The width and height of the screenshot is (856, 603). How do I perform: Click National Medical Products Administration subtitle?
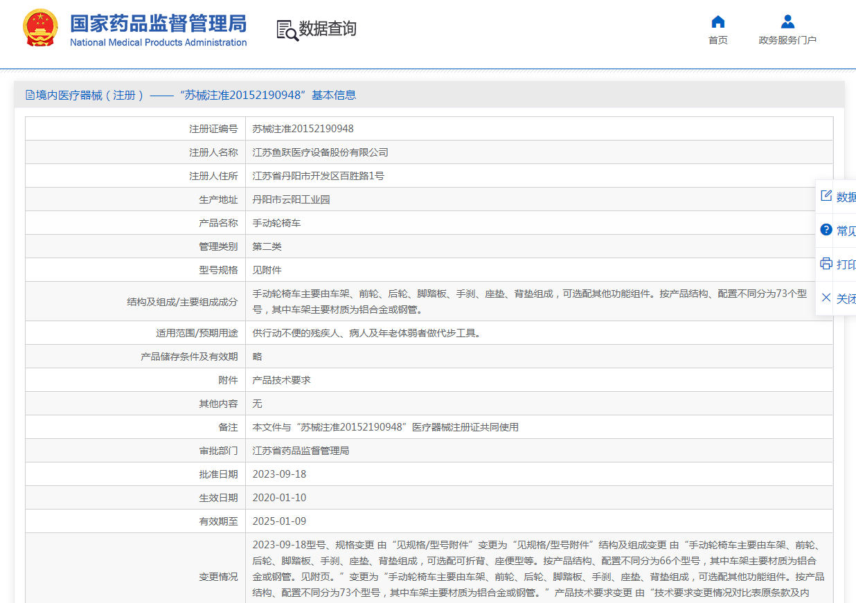[x=159, y=42]
